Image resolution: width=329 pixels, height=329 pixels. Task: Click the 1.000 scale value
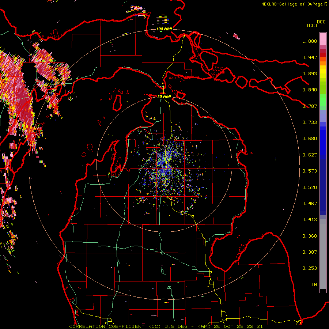tap(310, 41)
